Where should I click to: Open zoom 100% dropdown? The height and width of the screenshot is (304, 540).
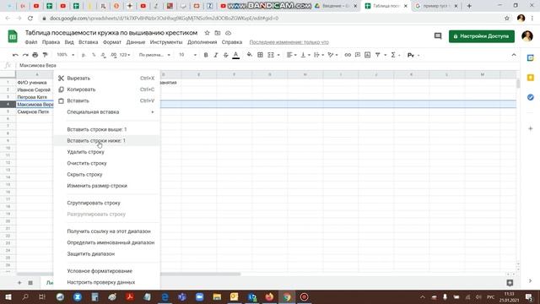pos(66,55)
